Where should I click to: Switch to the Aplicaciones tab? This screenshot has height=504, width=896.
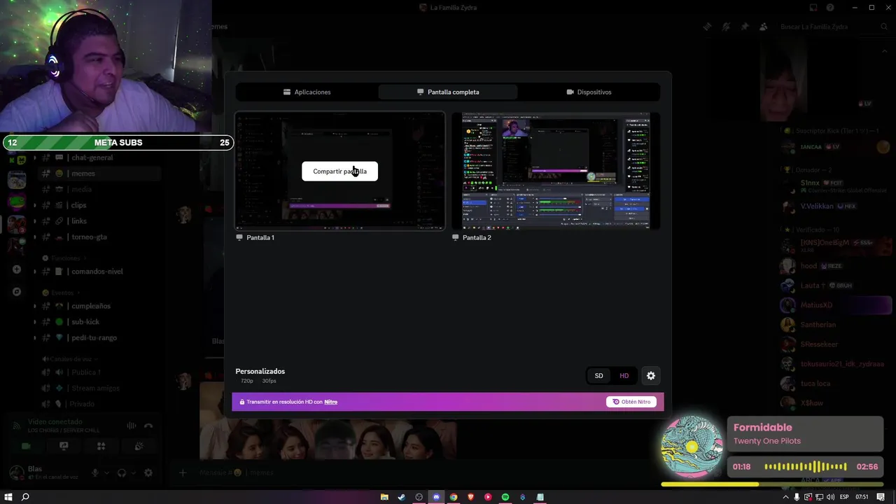[307, 92]
